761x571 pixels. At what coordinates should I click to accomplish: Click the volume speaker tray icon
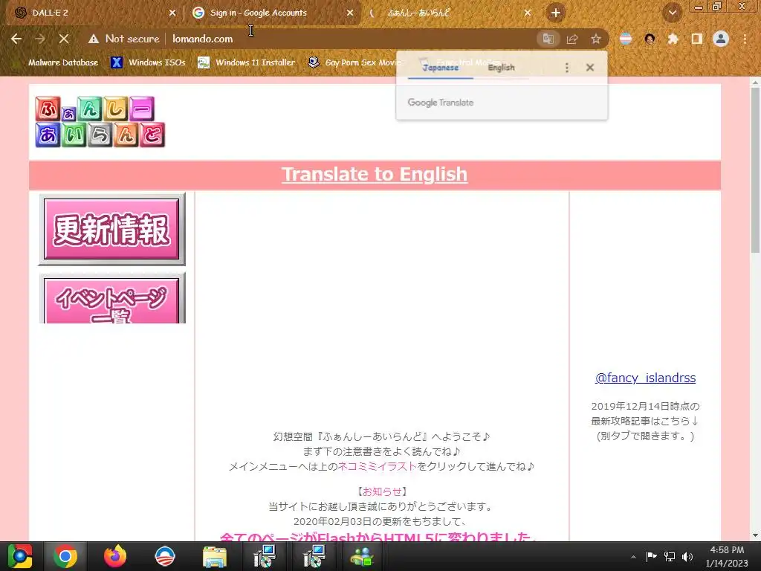(x=687, y=556)
